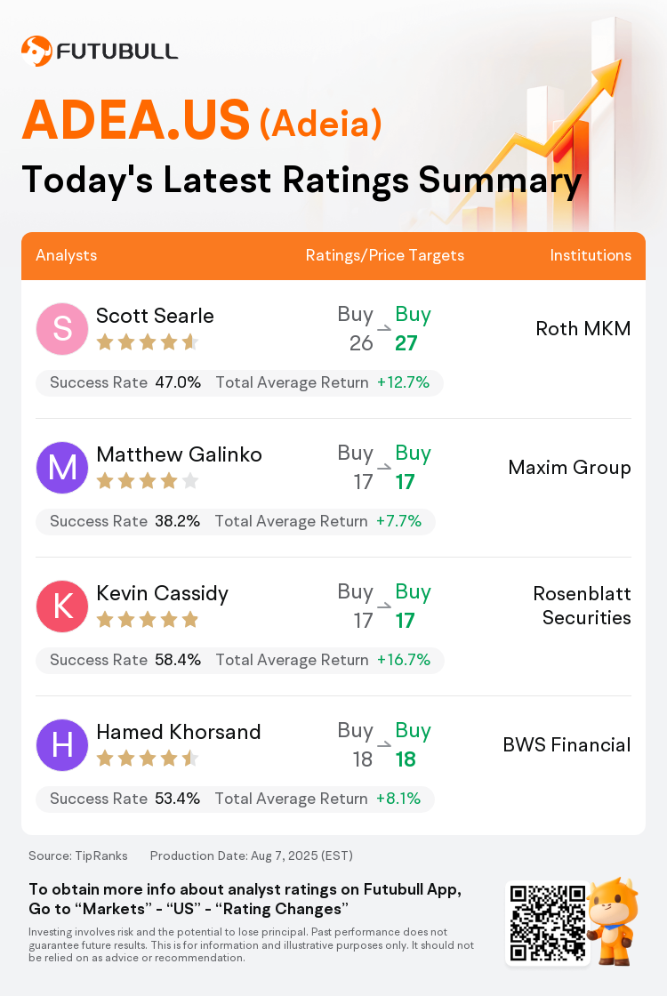Select Hamed Khorsand's purple H avatar
Viewport: 667px width, 996px height.
(x=62, y=745)
